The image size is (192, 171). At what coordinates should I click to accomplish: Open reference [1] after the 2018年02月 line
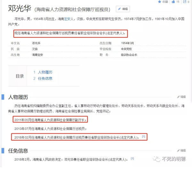pos(143,136)
